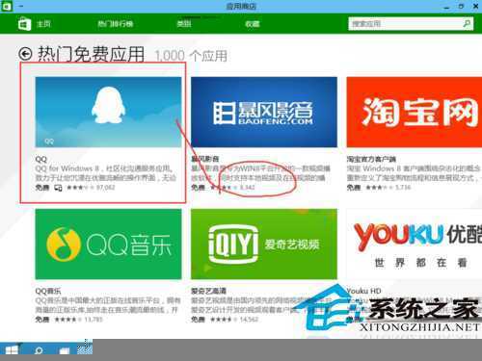482x361 pixels.
Task: Open the 淘宝网 Taobao app tile
Action: (415, 112)
